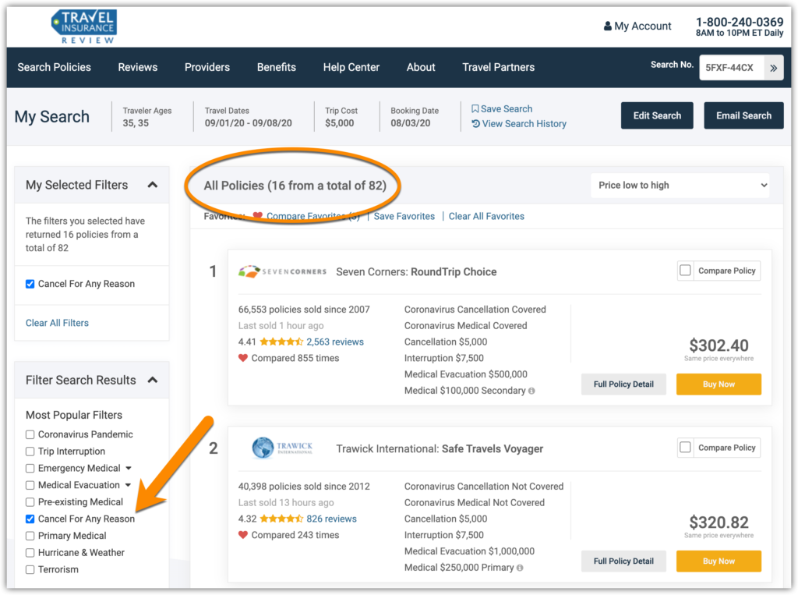Expand Emergency Medical filter options arrow

pos(129,468)
